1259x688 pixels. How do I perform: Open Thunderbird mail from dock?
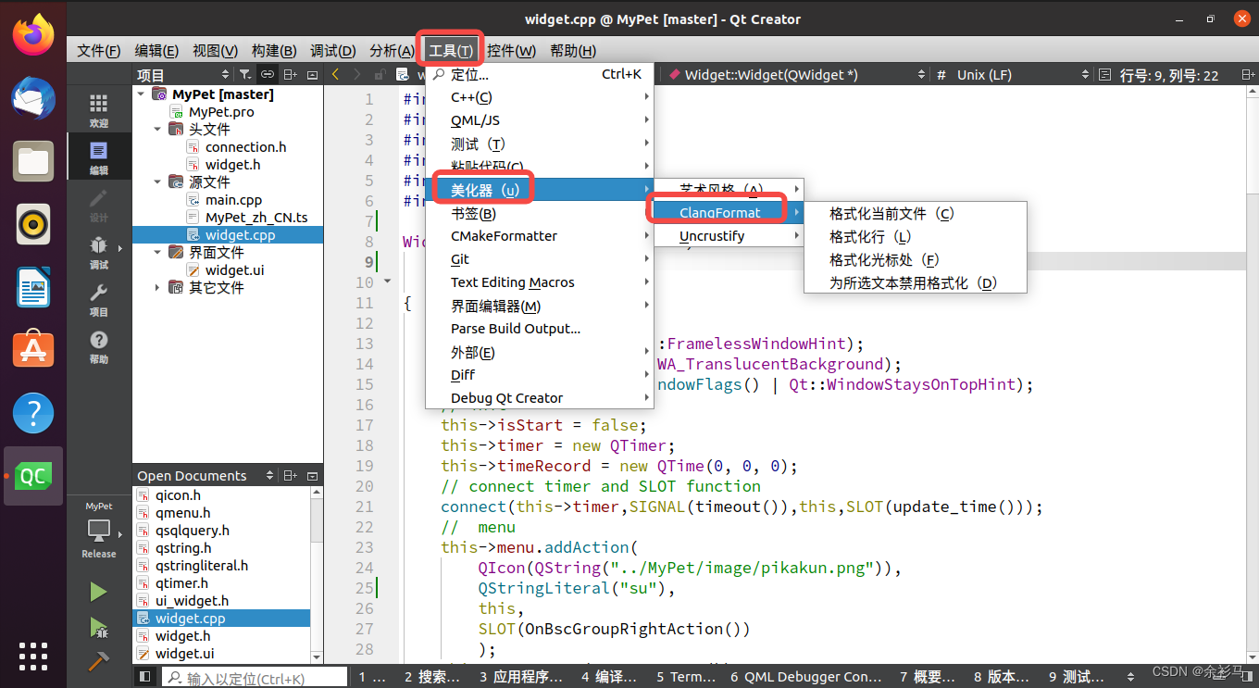32,98
